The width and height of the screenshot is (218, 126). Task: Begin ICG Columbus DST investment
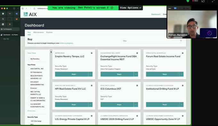coord(117,105)
